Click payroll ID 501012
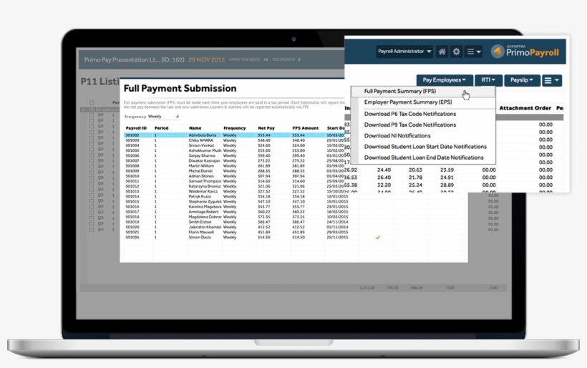Image resolution: width=587 pixels, height=368 pixels. coord(132,186)
